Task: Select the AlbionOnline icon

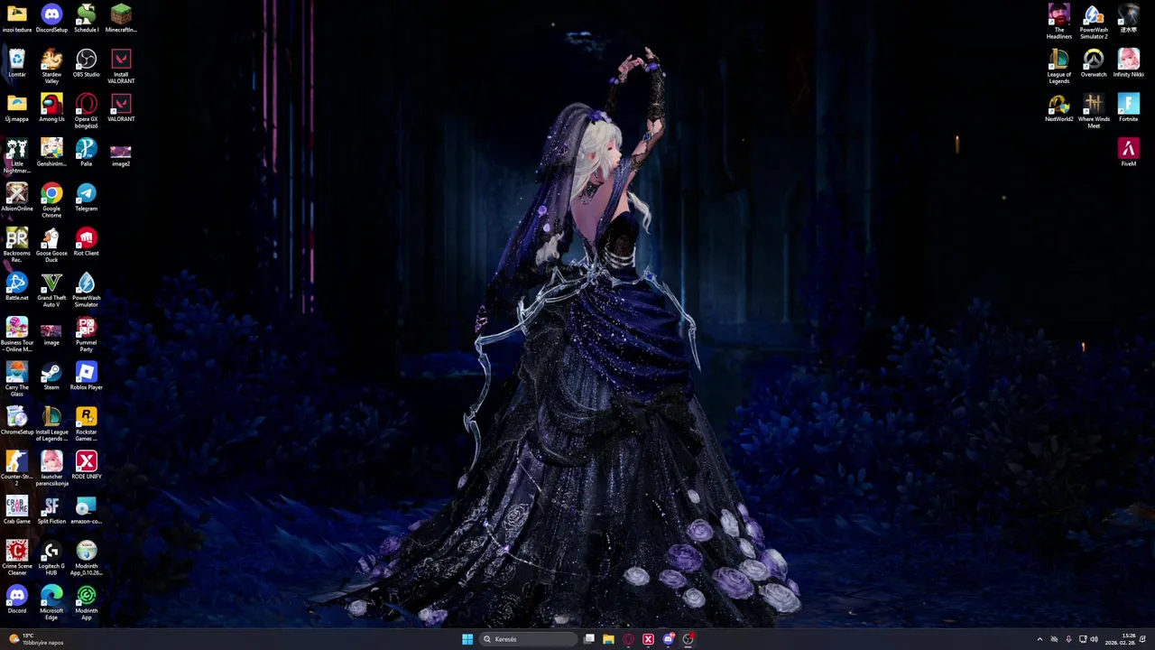Action: pyautogui.click(x=17, y=197)
